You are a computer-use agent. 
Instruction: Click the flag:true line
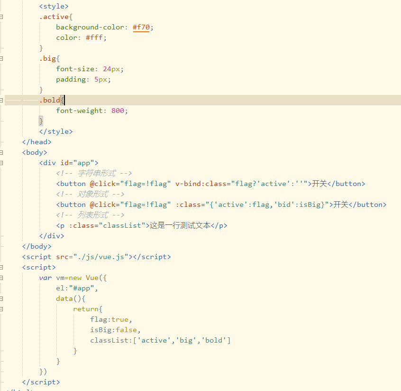(x=111, y=319)
